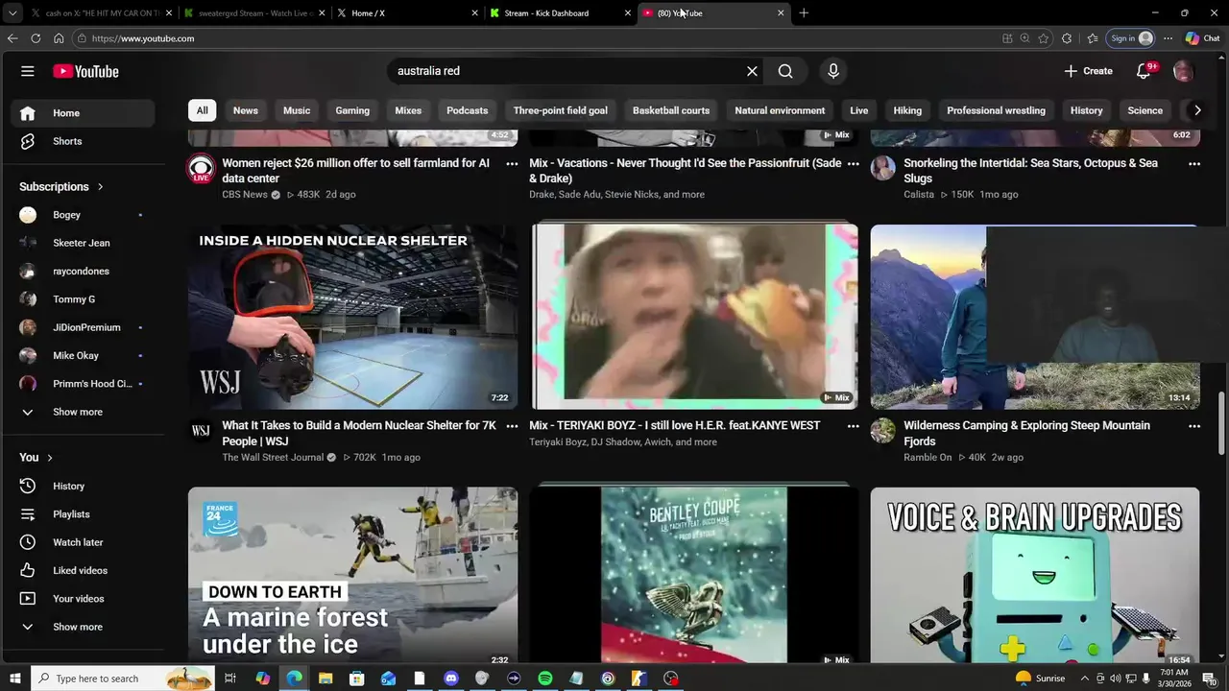
Task: Open the YouTube hamburger guide menu
Action: (28, 71)
